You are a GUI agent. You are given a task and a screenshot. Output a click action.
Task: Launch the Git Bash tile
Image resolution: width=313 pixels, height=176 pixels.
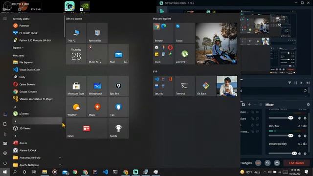point(205,86)
